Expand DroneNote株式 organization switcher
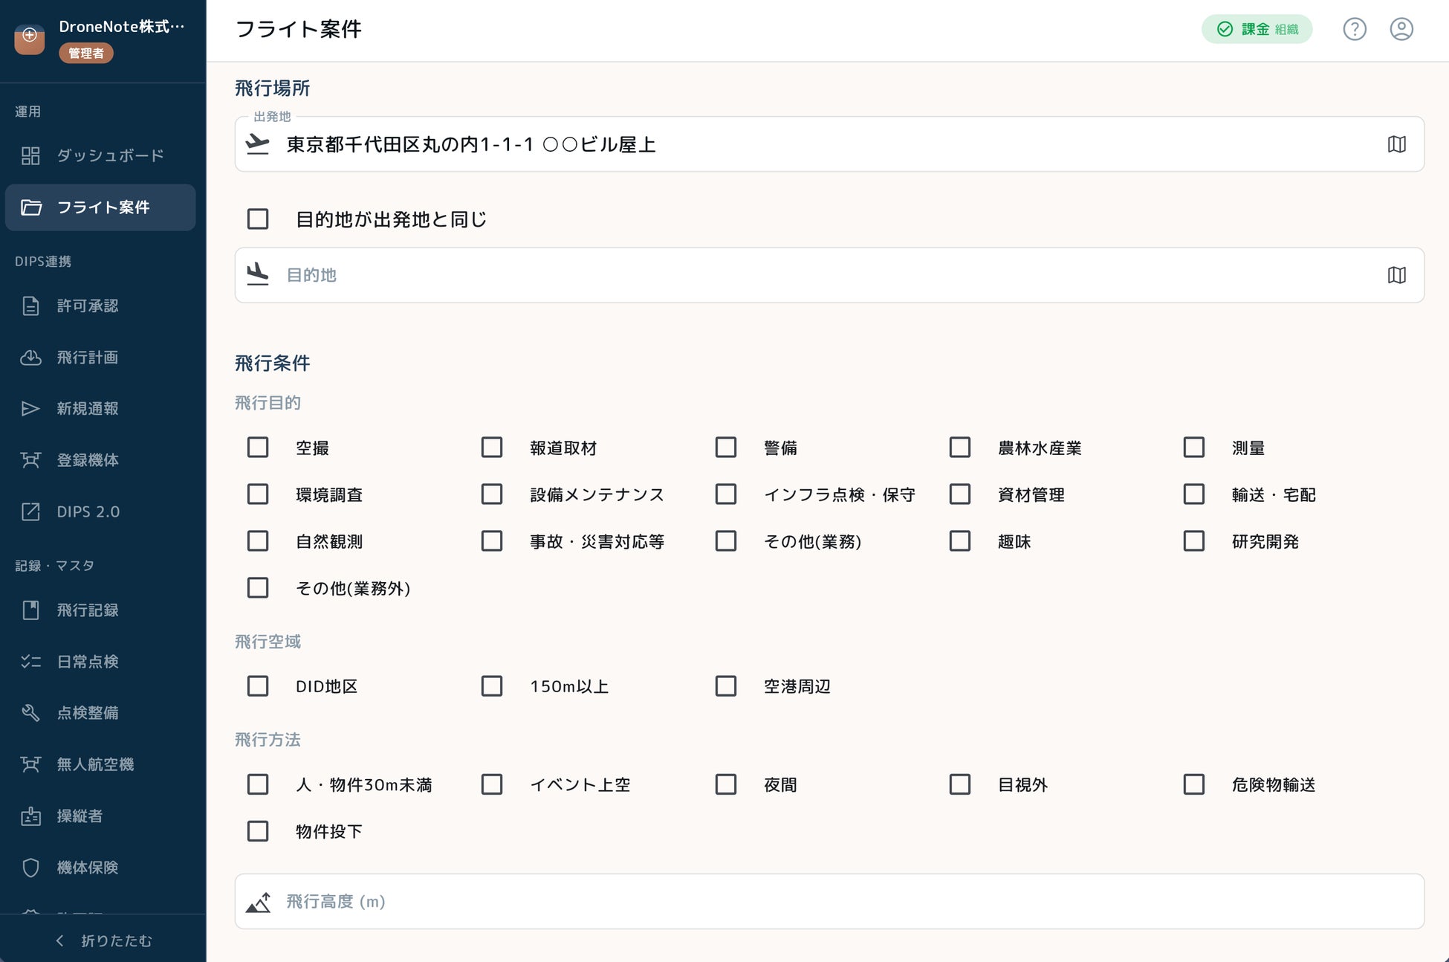 click(122, 27)
